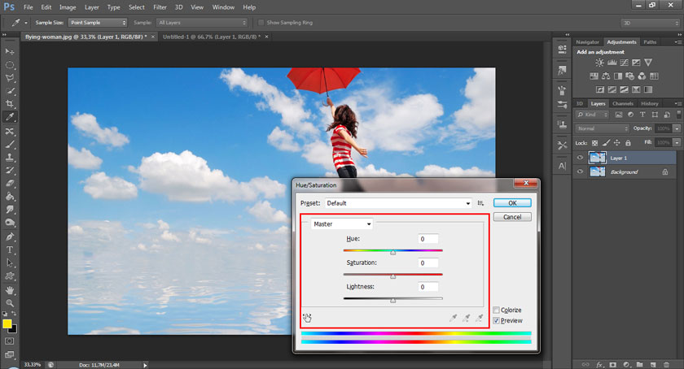Select the History Brush tool

coord(10,171)
